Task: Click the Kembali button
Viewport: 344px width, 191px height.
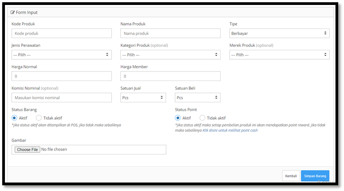Action: click(x=291, y=176)
